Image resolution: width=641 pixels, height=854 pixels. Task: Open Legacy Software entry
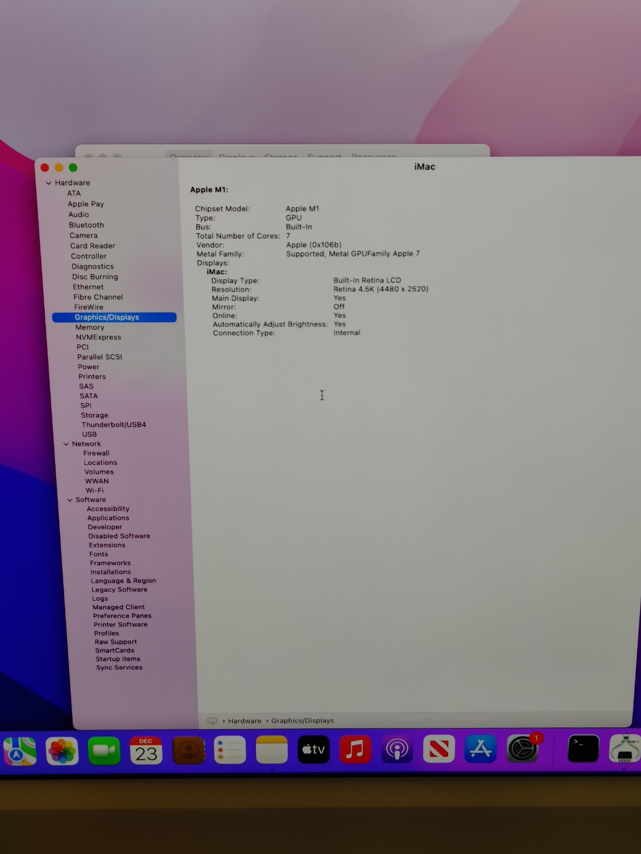119,590
